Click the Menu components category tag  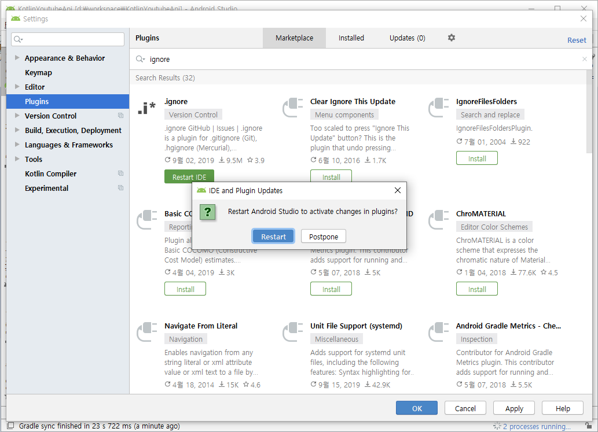coord(344,115)
